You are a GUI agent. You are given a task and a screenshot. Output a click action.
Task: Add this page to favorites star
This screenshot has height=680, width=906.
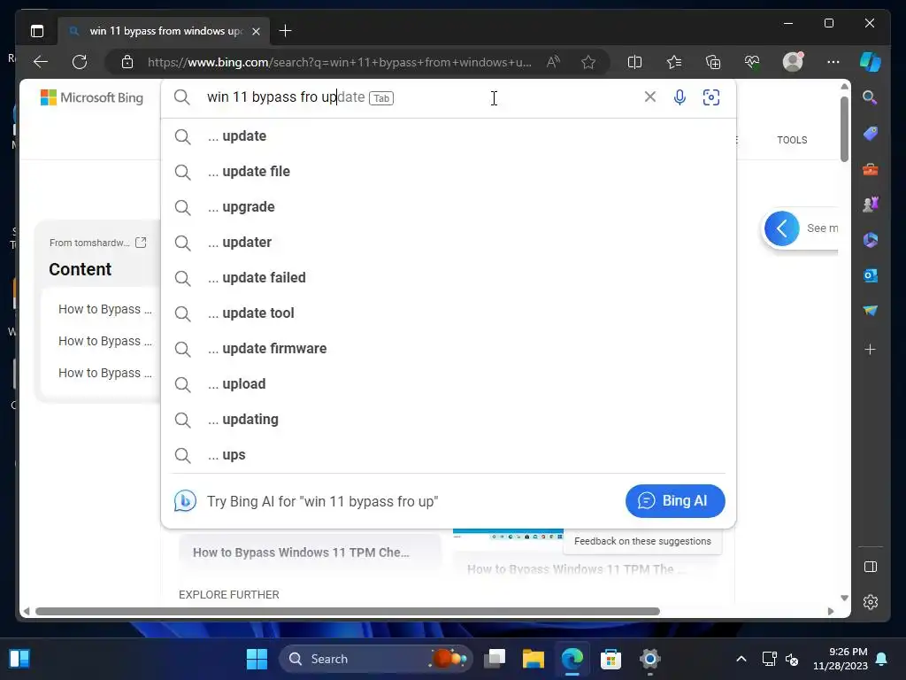[x=588, y=62]
